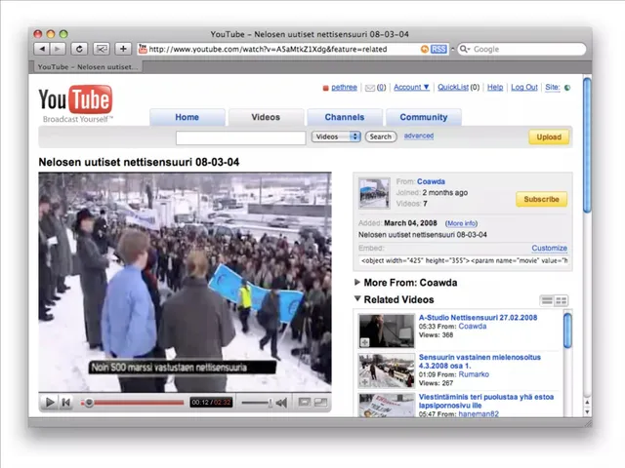Click the inbox (0) count link

pos(381,87)
